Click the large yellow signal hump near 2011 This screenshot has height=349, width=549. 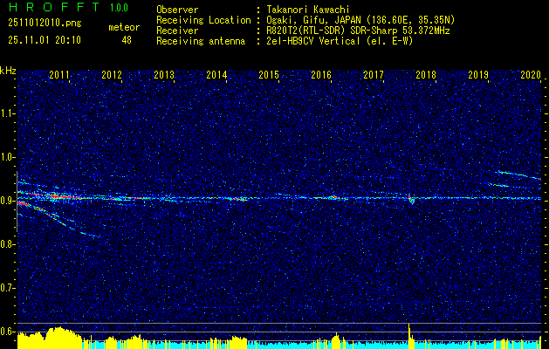coord(60,338)
